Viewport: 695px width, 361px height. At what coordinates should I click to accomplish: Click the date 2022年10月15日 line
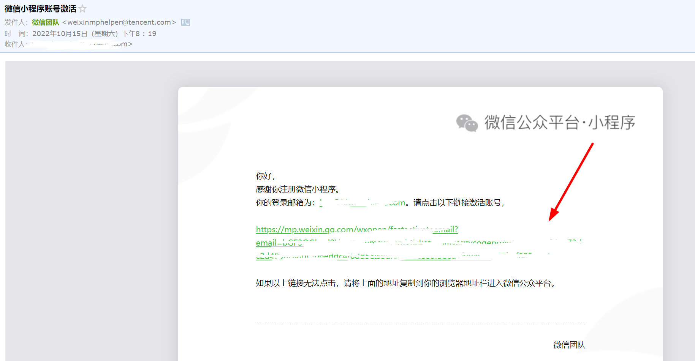tap(94, 33)
